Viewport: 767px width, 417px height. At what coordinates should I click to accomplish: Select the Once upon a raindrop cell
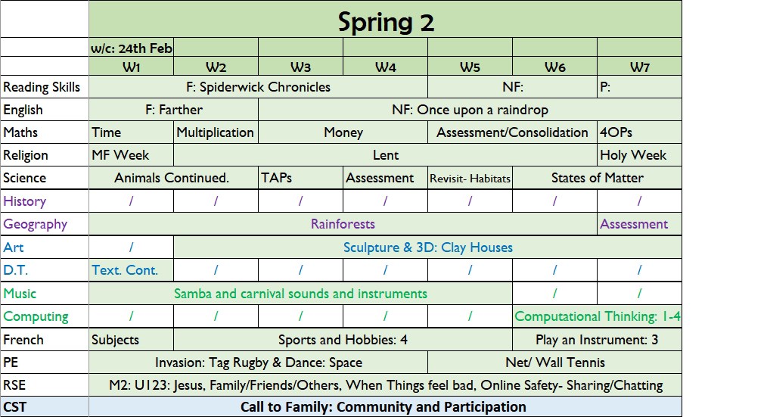pos(470,110)
